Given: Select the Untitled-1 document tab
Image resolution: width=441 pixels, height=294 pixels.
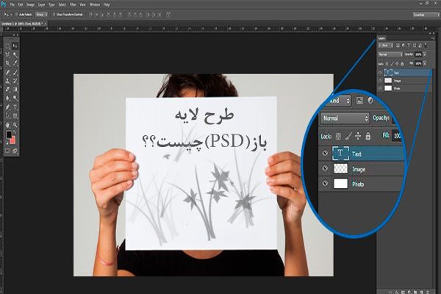Looking at the screenshot, I should [x=22, y=24].
